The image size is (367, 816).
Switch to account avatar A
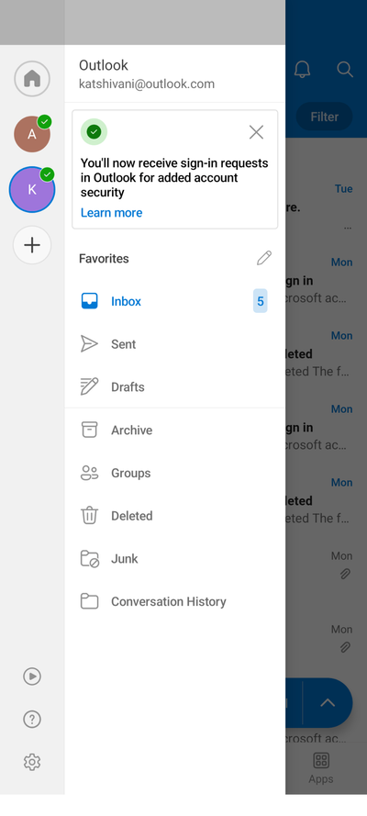click(x=32, y=134)
